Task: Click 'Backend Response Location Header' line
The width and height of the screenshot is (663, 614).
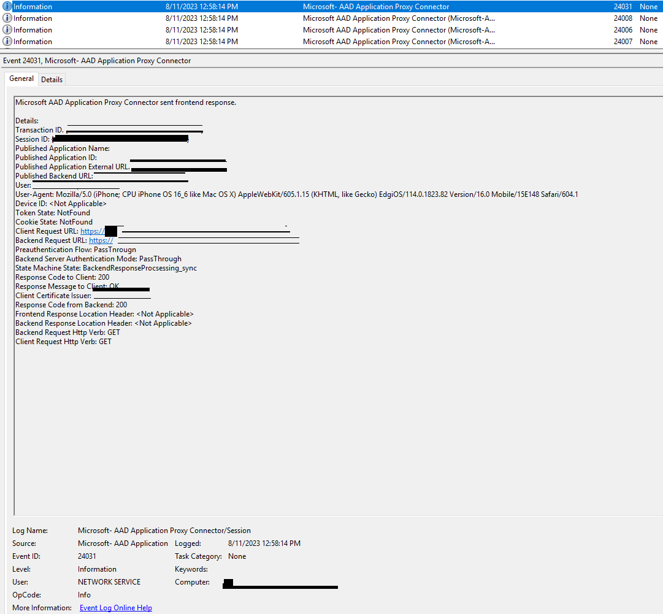Action: (104, 323)
